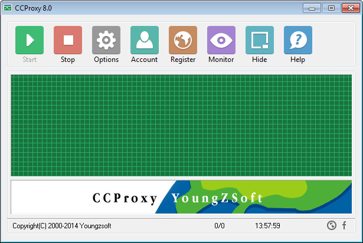Stop the proxy service
Image resolution: width=363 pixels, height=243 pixels.
pos(68,40)
